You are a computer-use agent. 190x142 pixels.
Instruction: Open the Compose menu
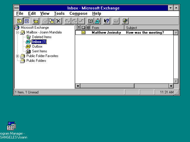pos(78,13)
